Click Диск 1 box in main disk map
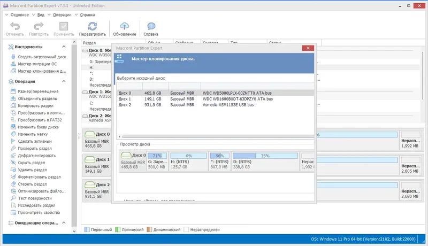This screenshot has width=428, height=246. coord(97,165)
